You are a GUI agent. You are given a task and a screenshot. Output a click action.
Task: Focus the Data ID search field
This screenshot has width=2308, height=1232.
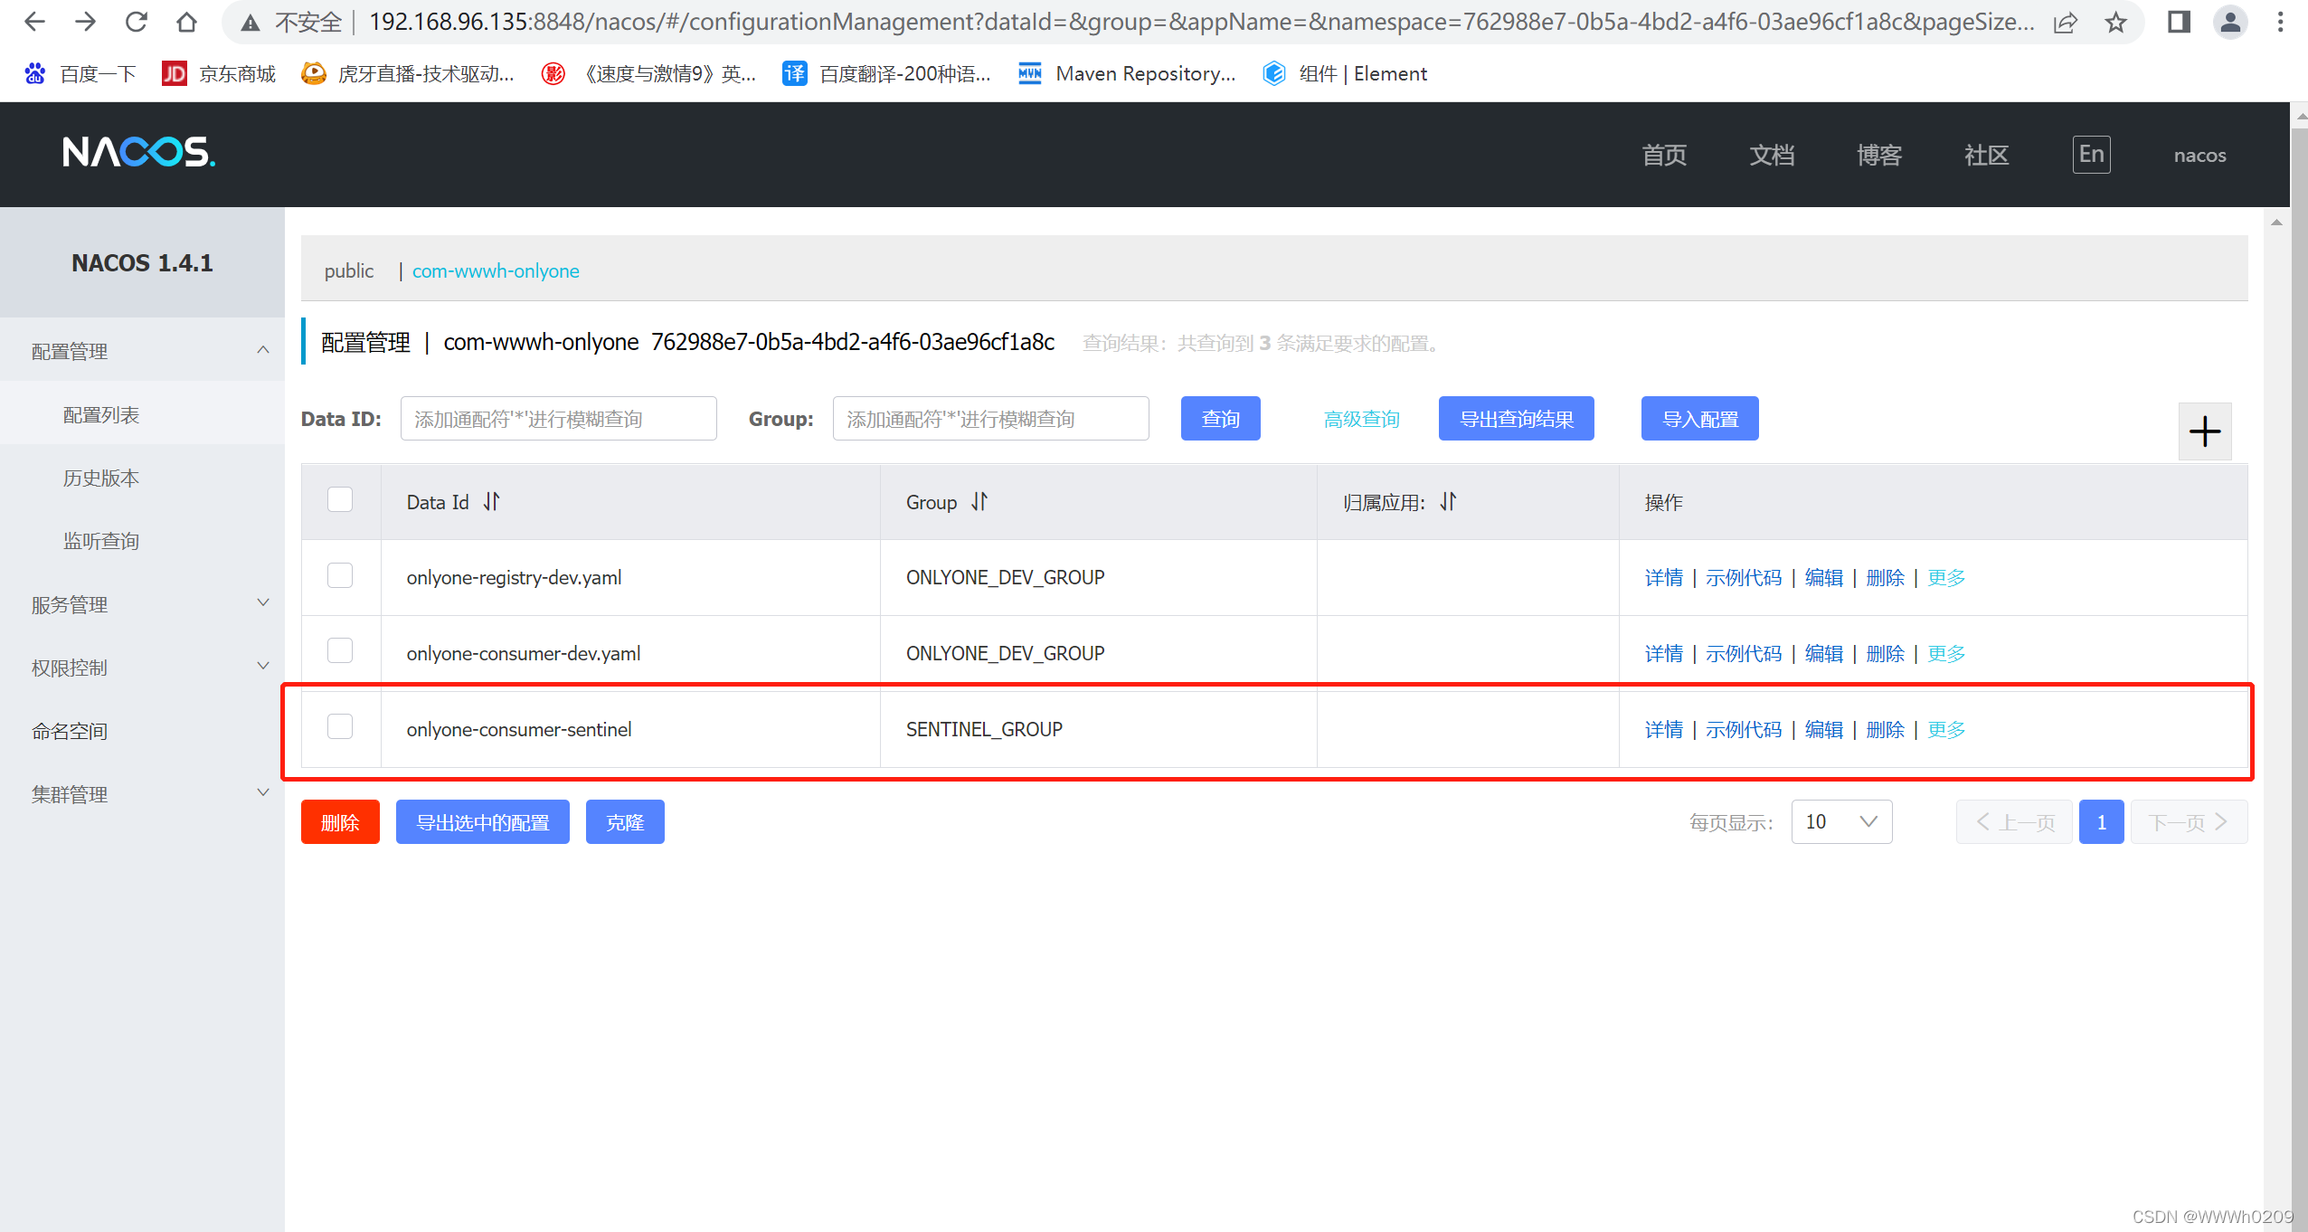point(558,419)
